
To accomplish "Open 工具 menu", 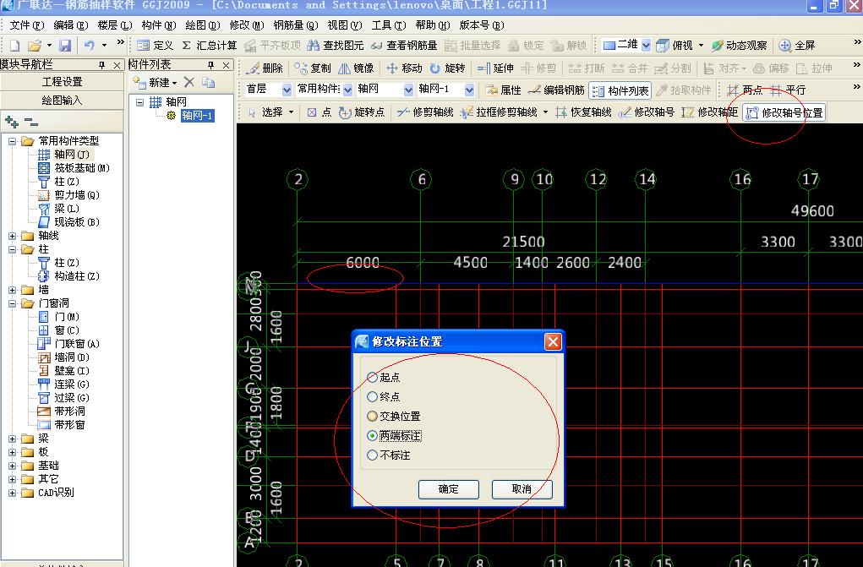I will [x=389, y=25].
